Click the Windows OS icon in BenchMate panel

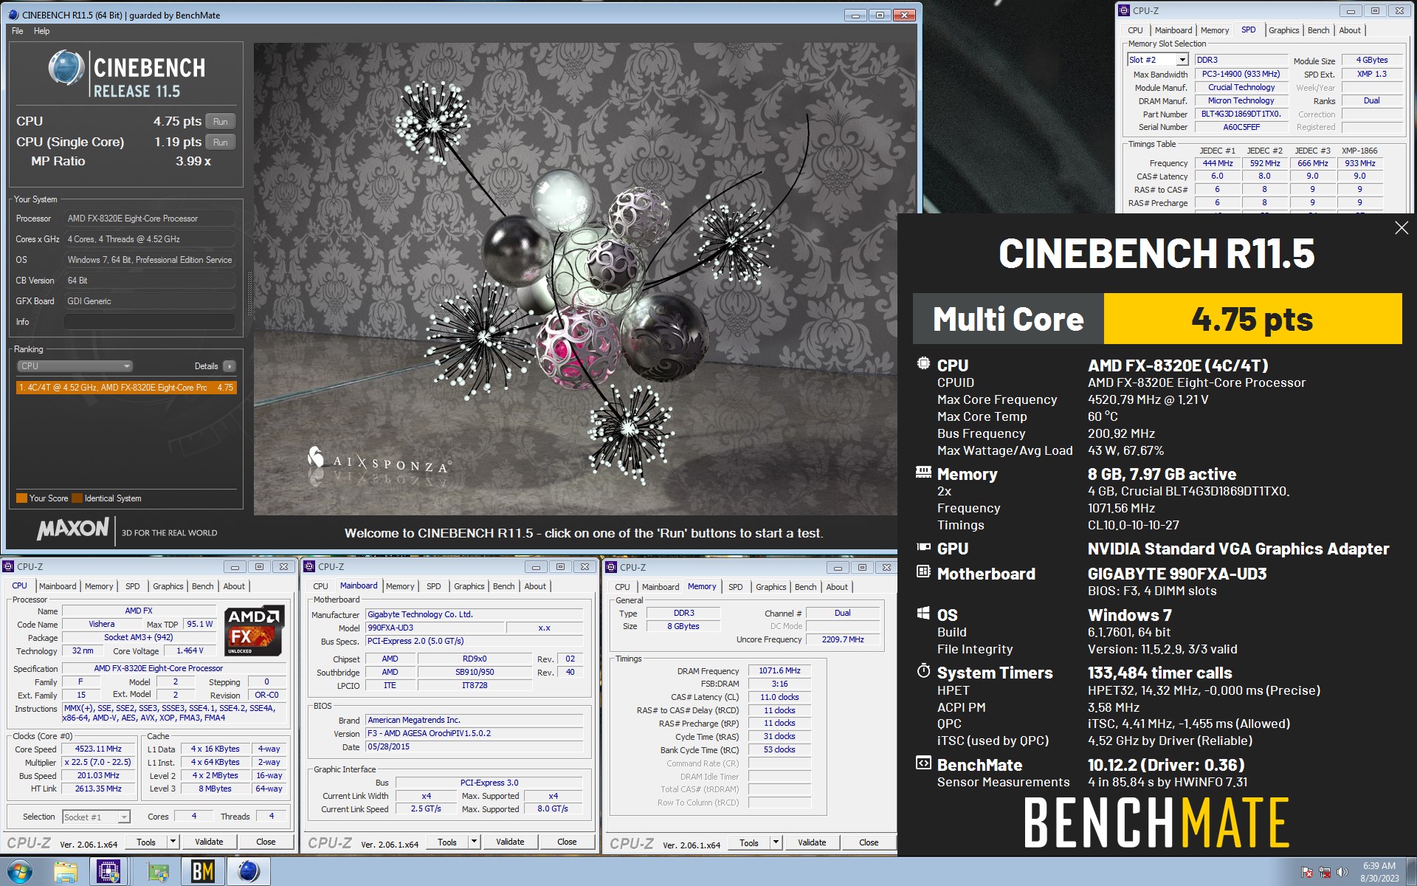[x=923, y=613]
